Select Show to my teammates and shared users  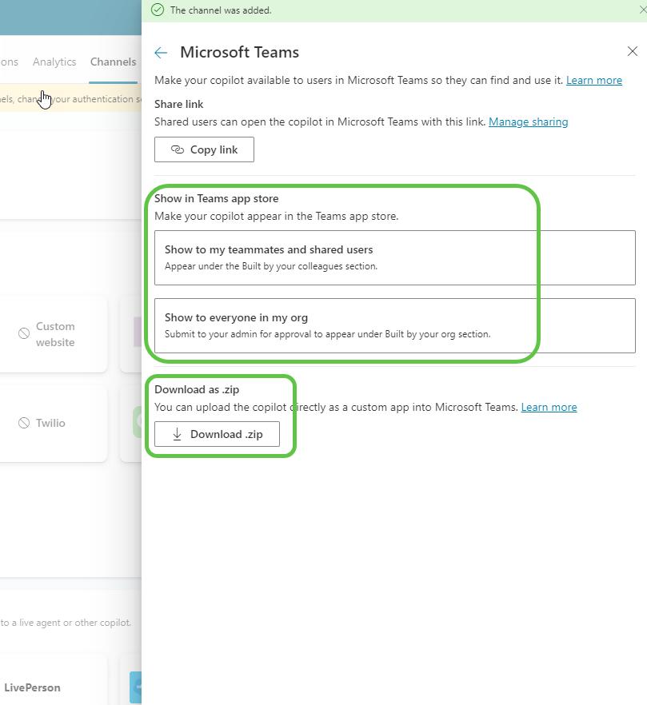coord(394,257)
